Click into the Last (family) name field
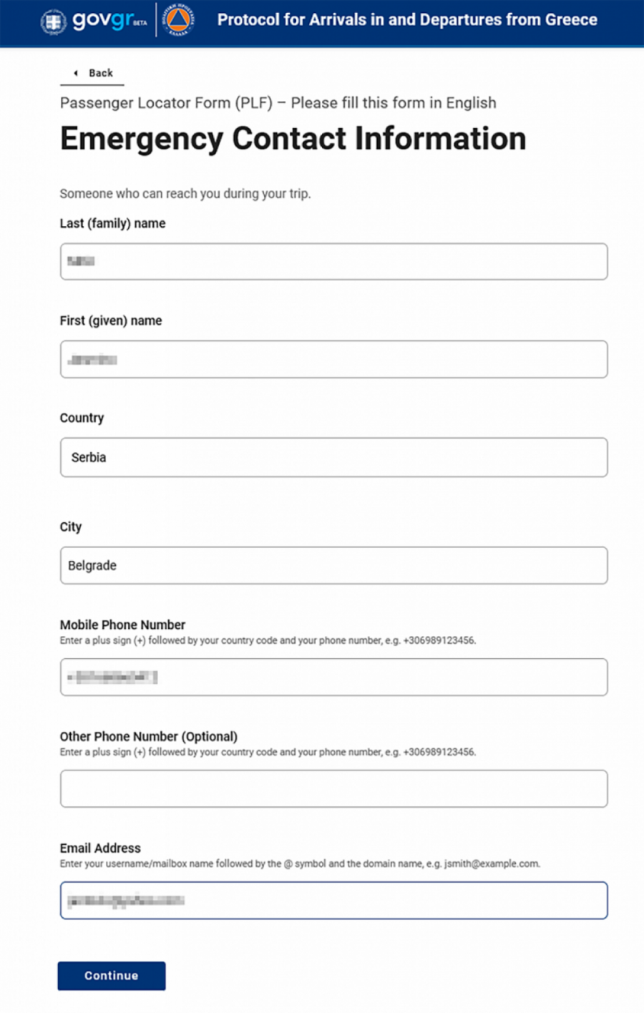This screenshot has width=644, height=1013. point(333,262)
